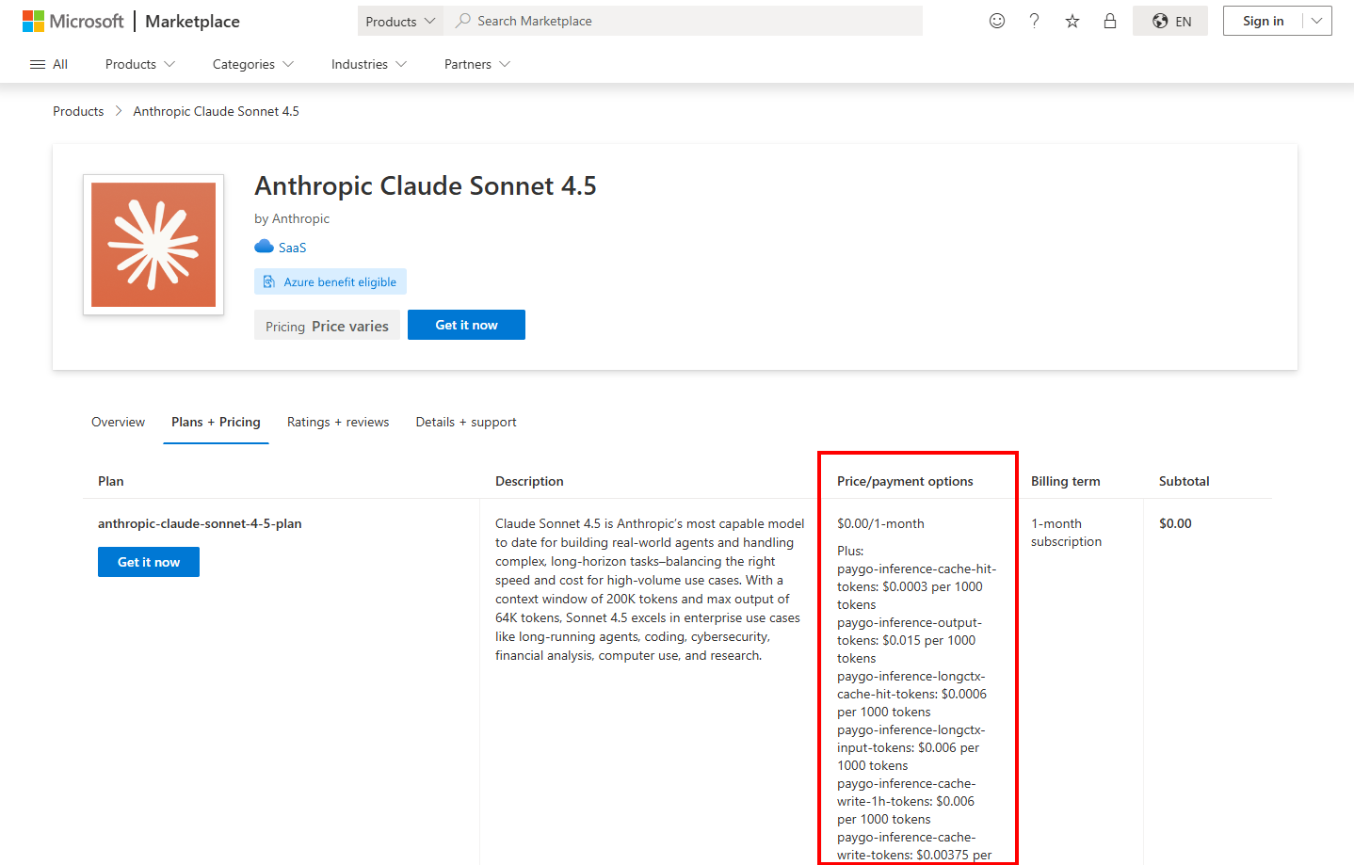This screenshot has height=865, width=1354.
Task: Click the Subtotal column header
Action: click(1184, 481)
